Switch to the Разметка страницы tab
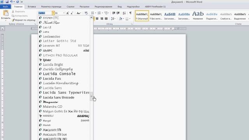249x140 pixels. click(51, 7)
